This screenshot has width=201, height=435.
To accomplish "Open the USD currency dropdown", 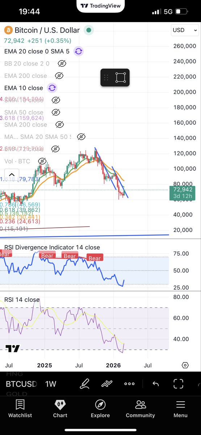I will 185,30.
